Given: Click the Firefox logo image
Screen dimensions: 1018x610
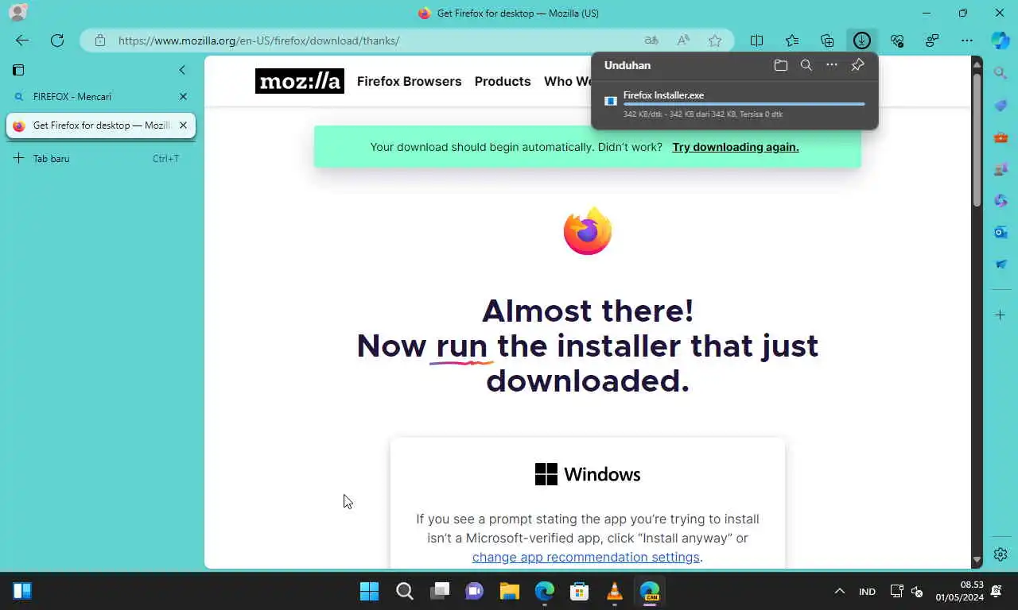Looking at the screenshot, I should point(588,231).
